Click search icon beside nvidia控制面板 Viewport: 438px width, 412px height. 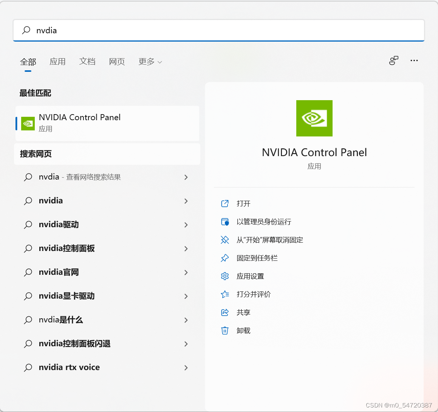click(28, 249)
